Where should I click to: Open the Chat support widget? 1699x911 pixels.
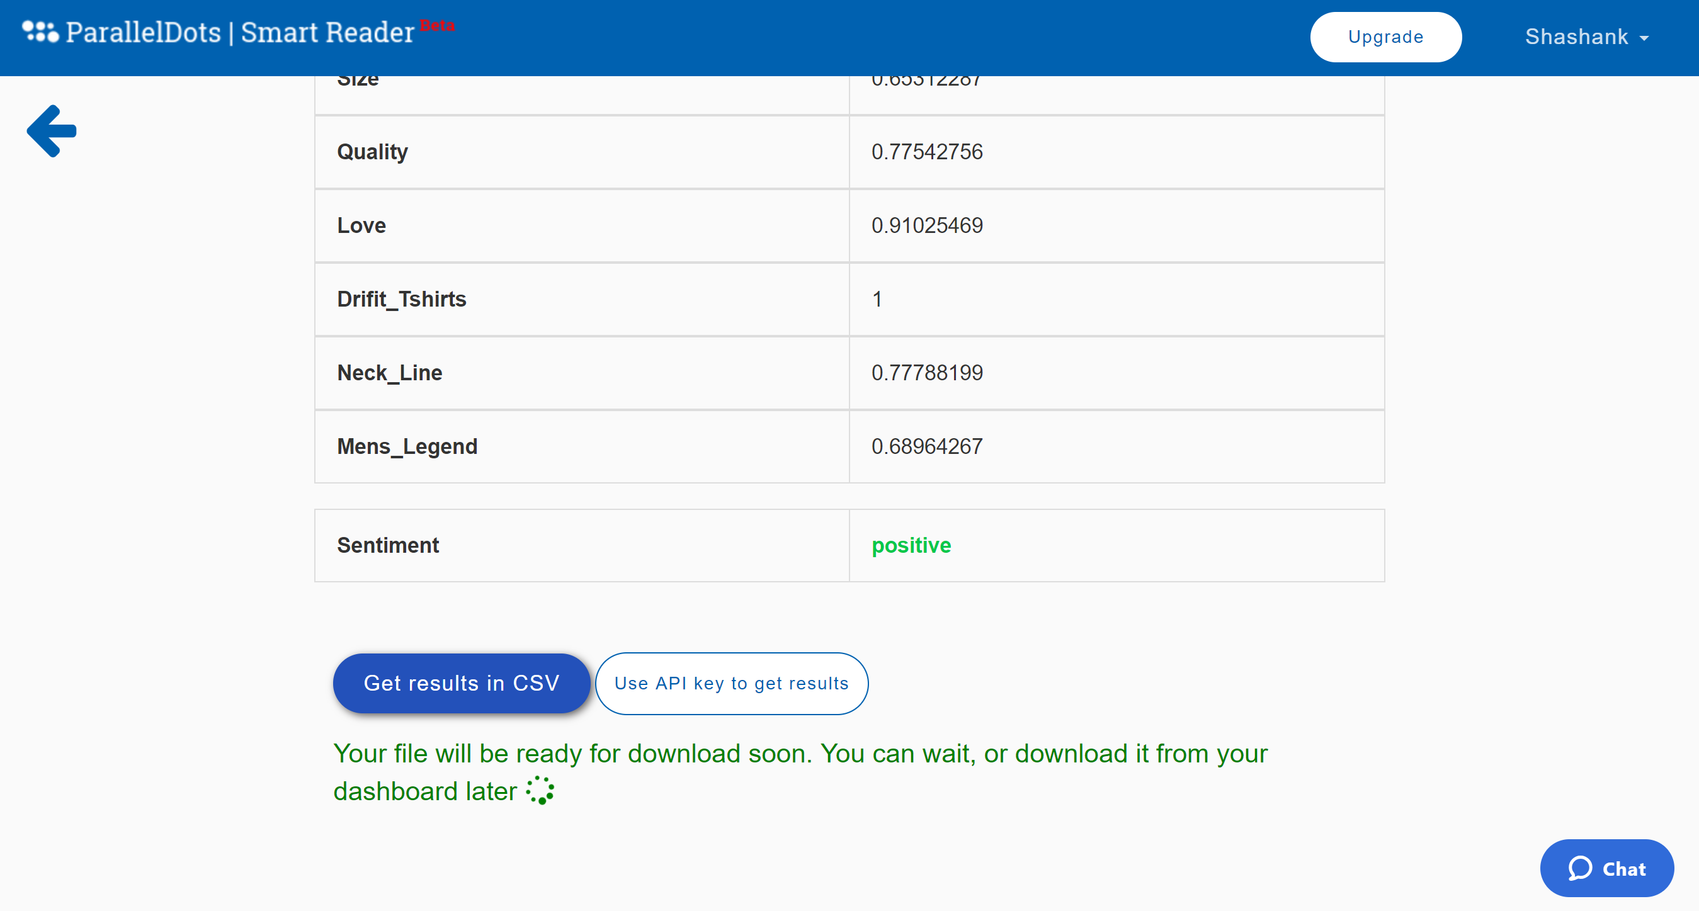(x=1606, y=868)
